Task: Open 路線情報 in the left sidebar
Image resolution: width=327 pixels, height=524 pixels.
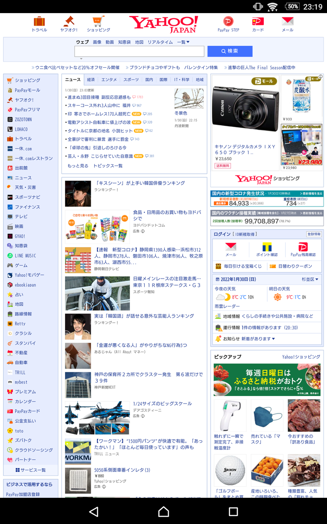Action: tap(23, 314)
